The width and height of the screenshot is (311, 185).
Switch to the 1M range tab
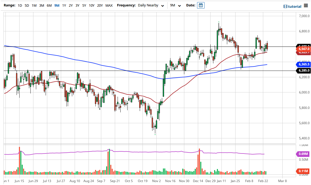(x=34, y=5)
